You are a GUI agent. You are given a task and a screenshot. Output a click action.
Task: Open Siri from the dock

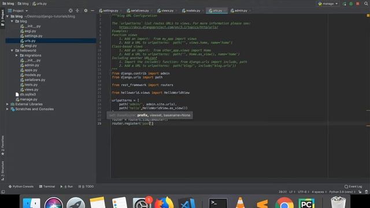coord(54,203)
